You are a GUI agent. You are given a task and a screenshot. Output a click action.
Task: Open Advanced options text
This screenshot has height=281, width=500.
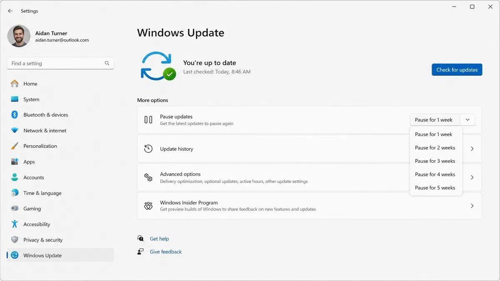click(180, 174)
